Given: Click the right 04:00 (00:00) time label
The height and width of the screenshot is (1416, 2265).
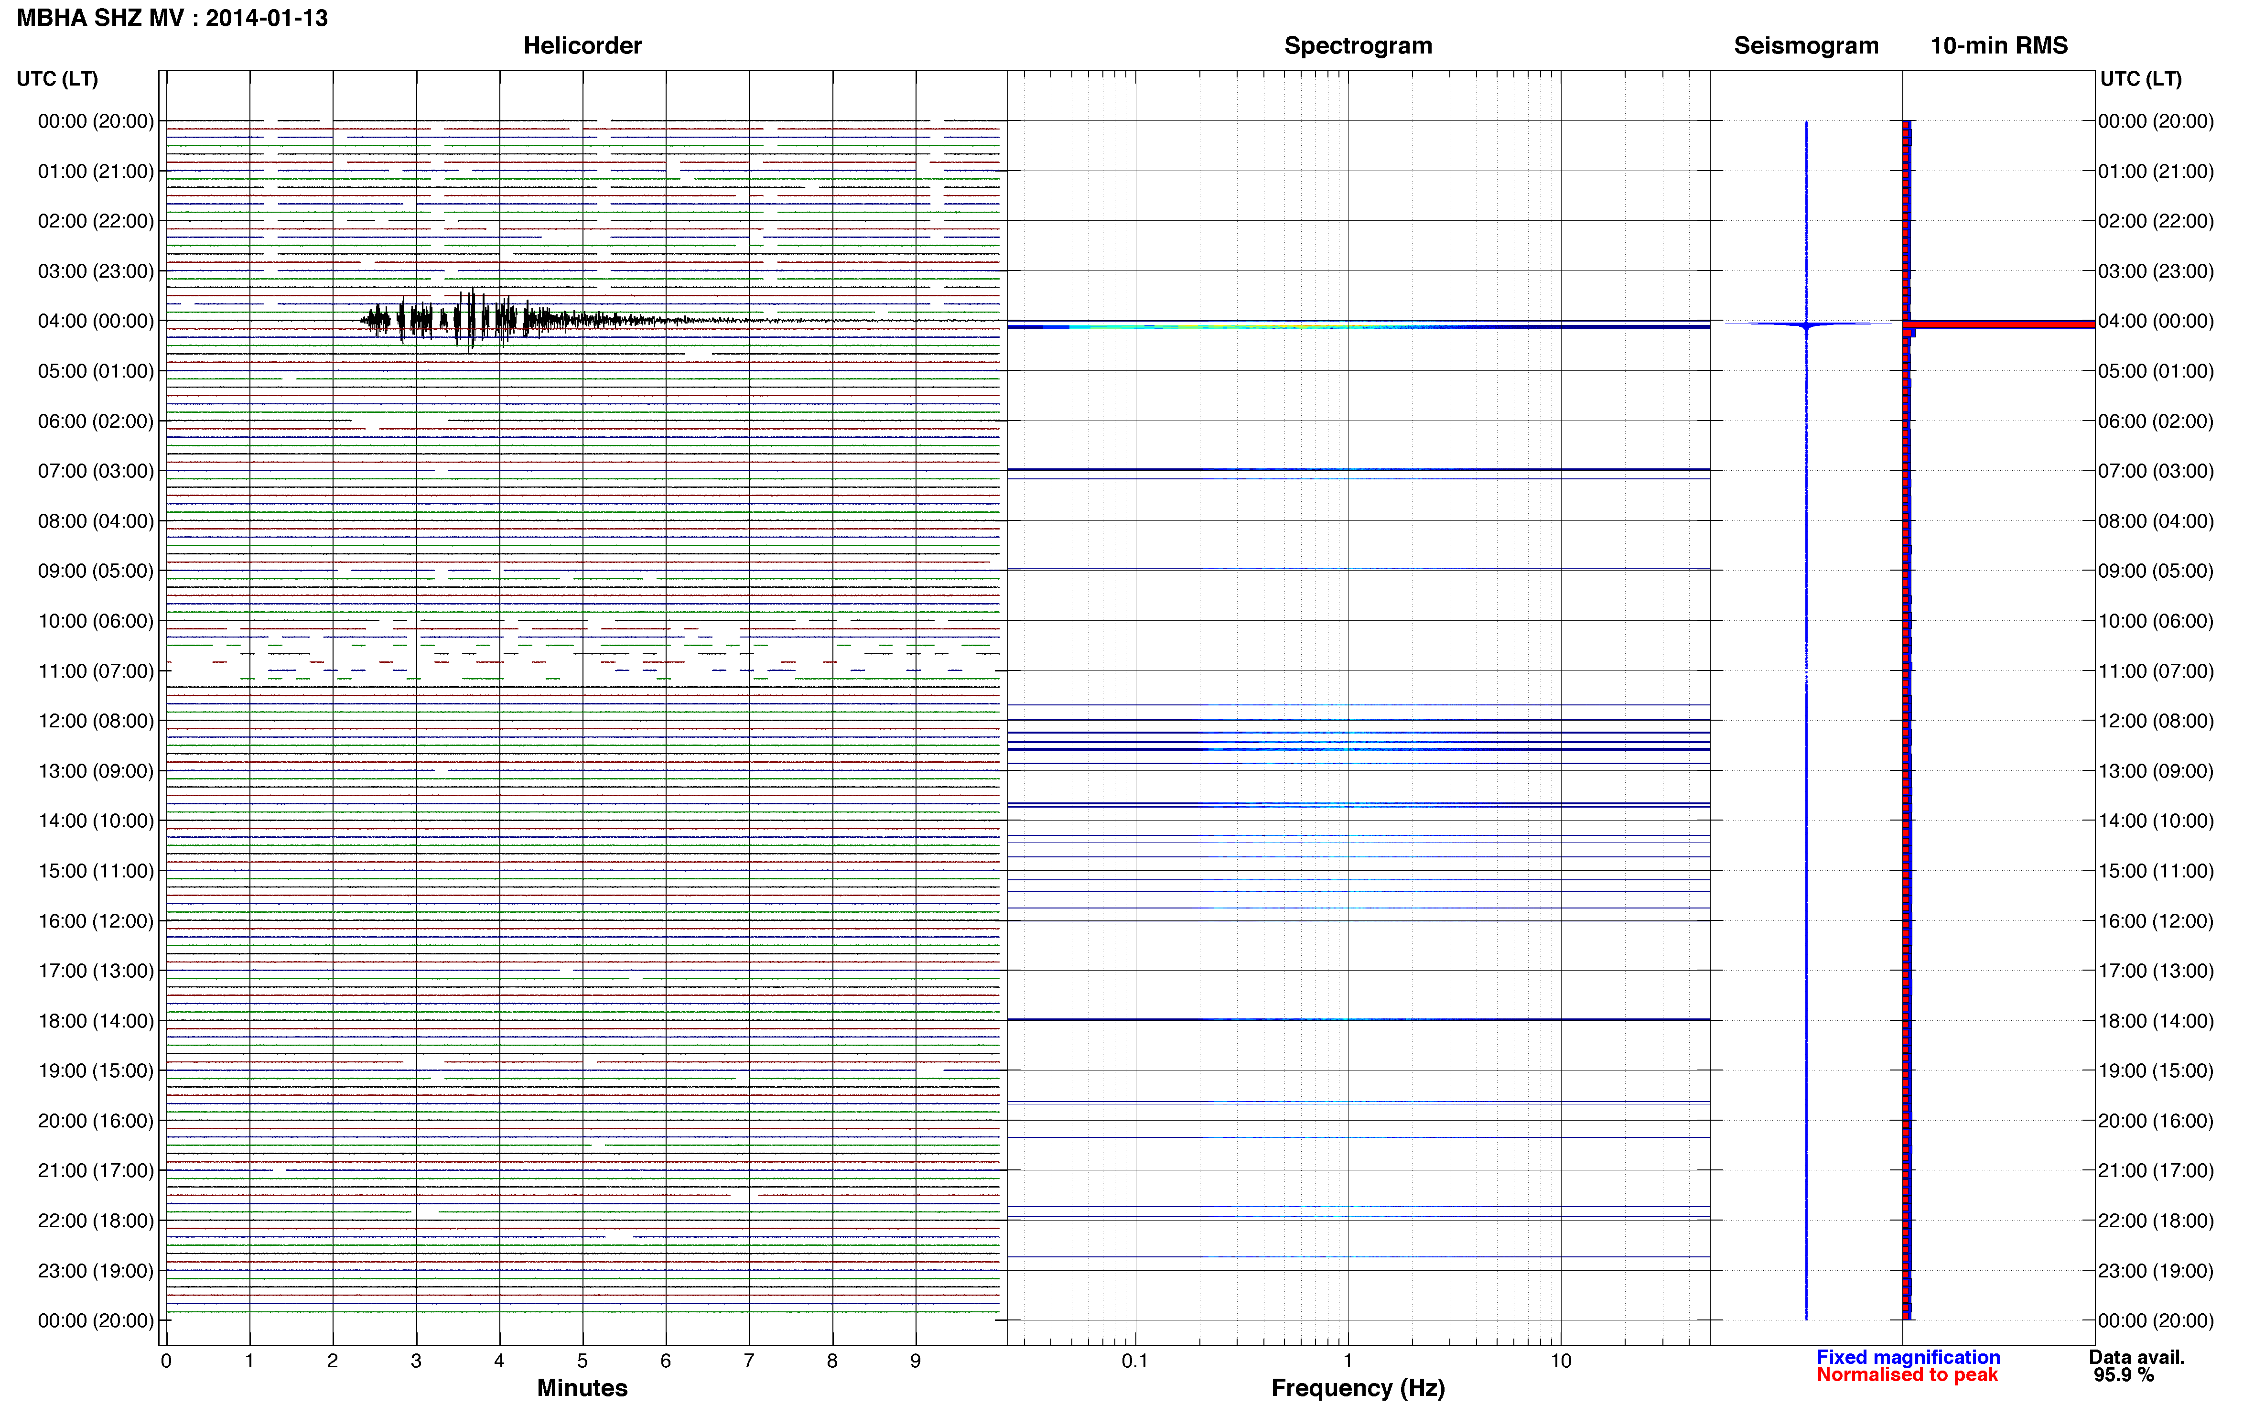Looking at the screenshot, I should [x=2156, y=321].
